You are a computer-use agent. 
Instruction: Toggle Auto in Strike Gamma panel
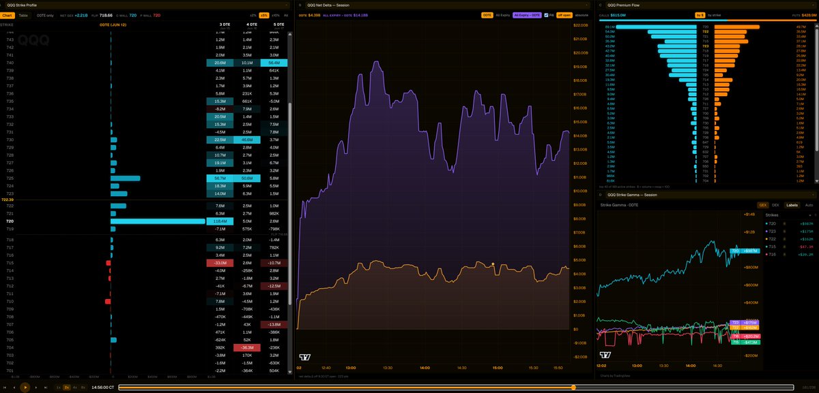809,205
